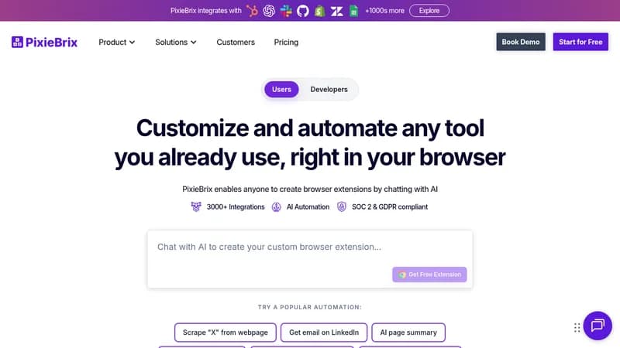Expand the Solutions dropdown menu

176,43
